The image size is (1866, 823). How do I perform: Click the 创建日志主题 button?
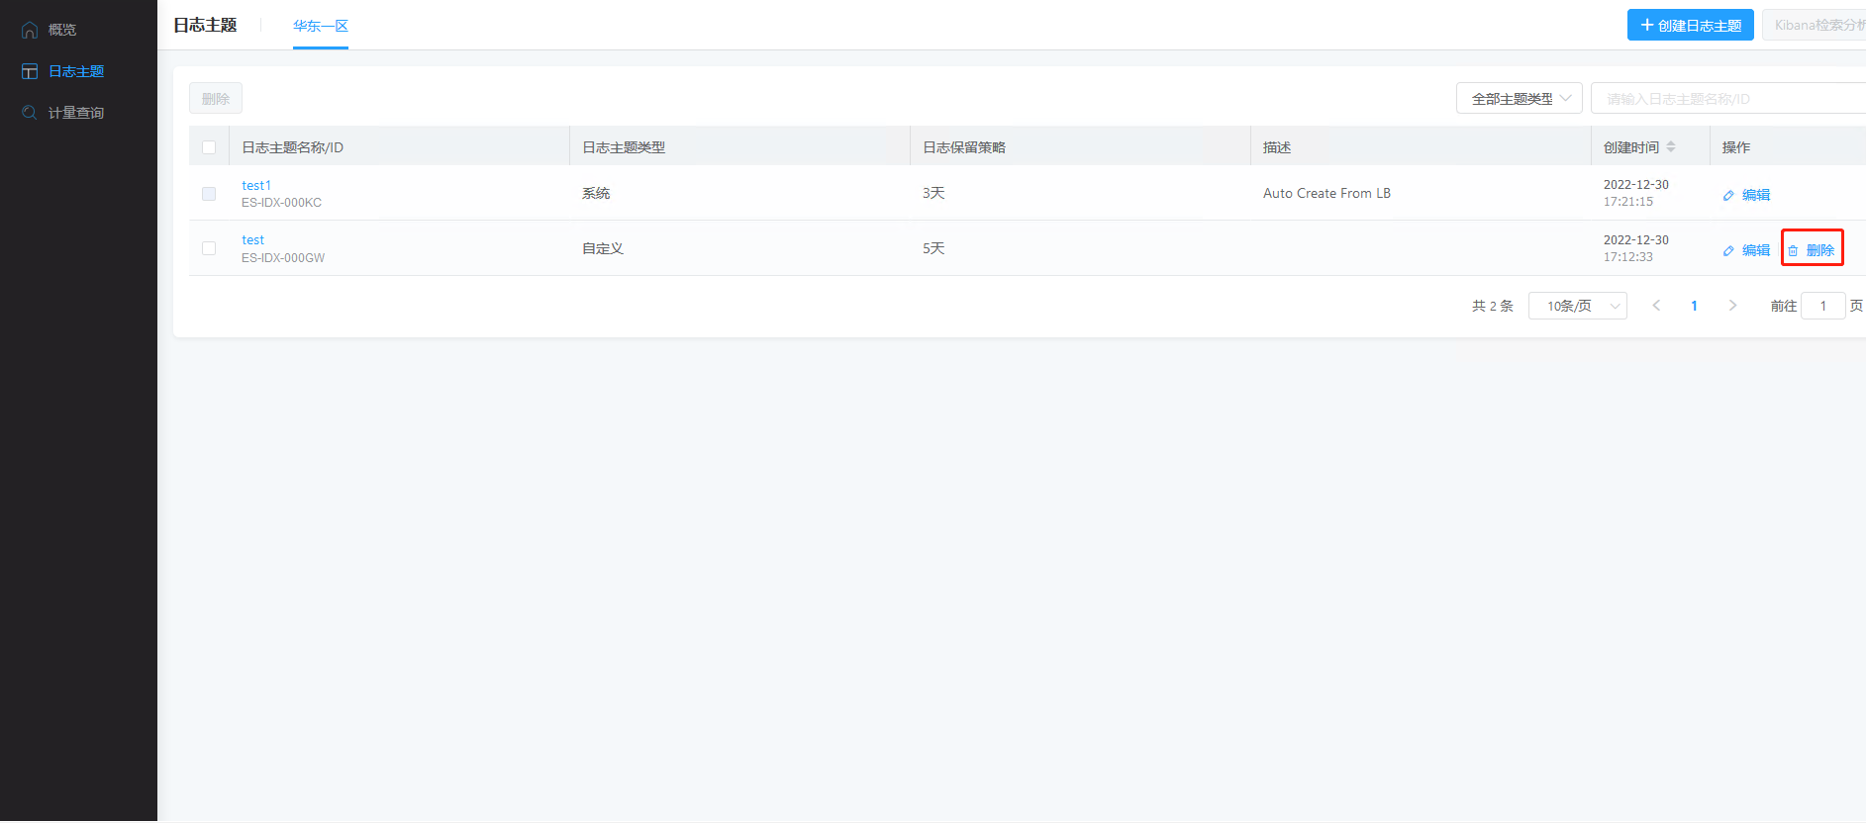pos(1690,25)
